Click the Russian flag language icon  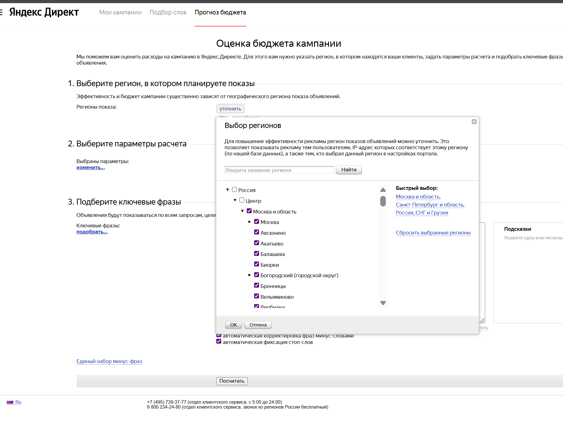[x=10, y=402]
